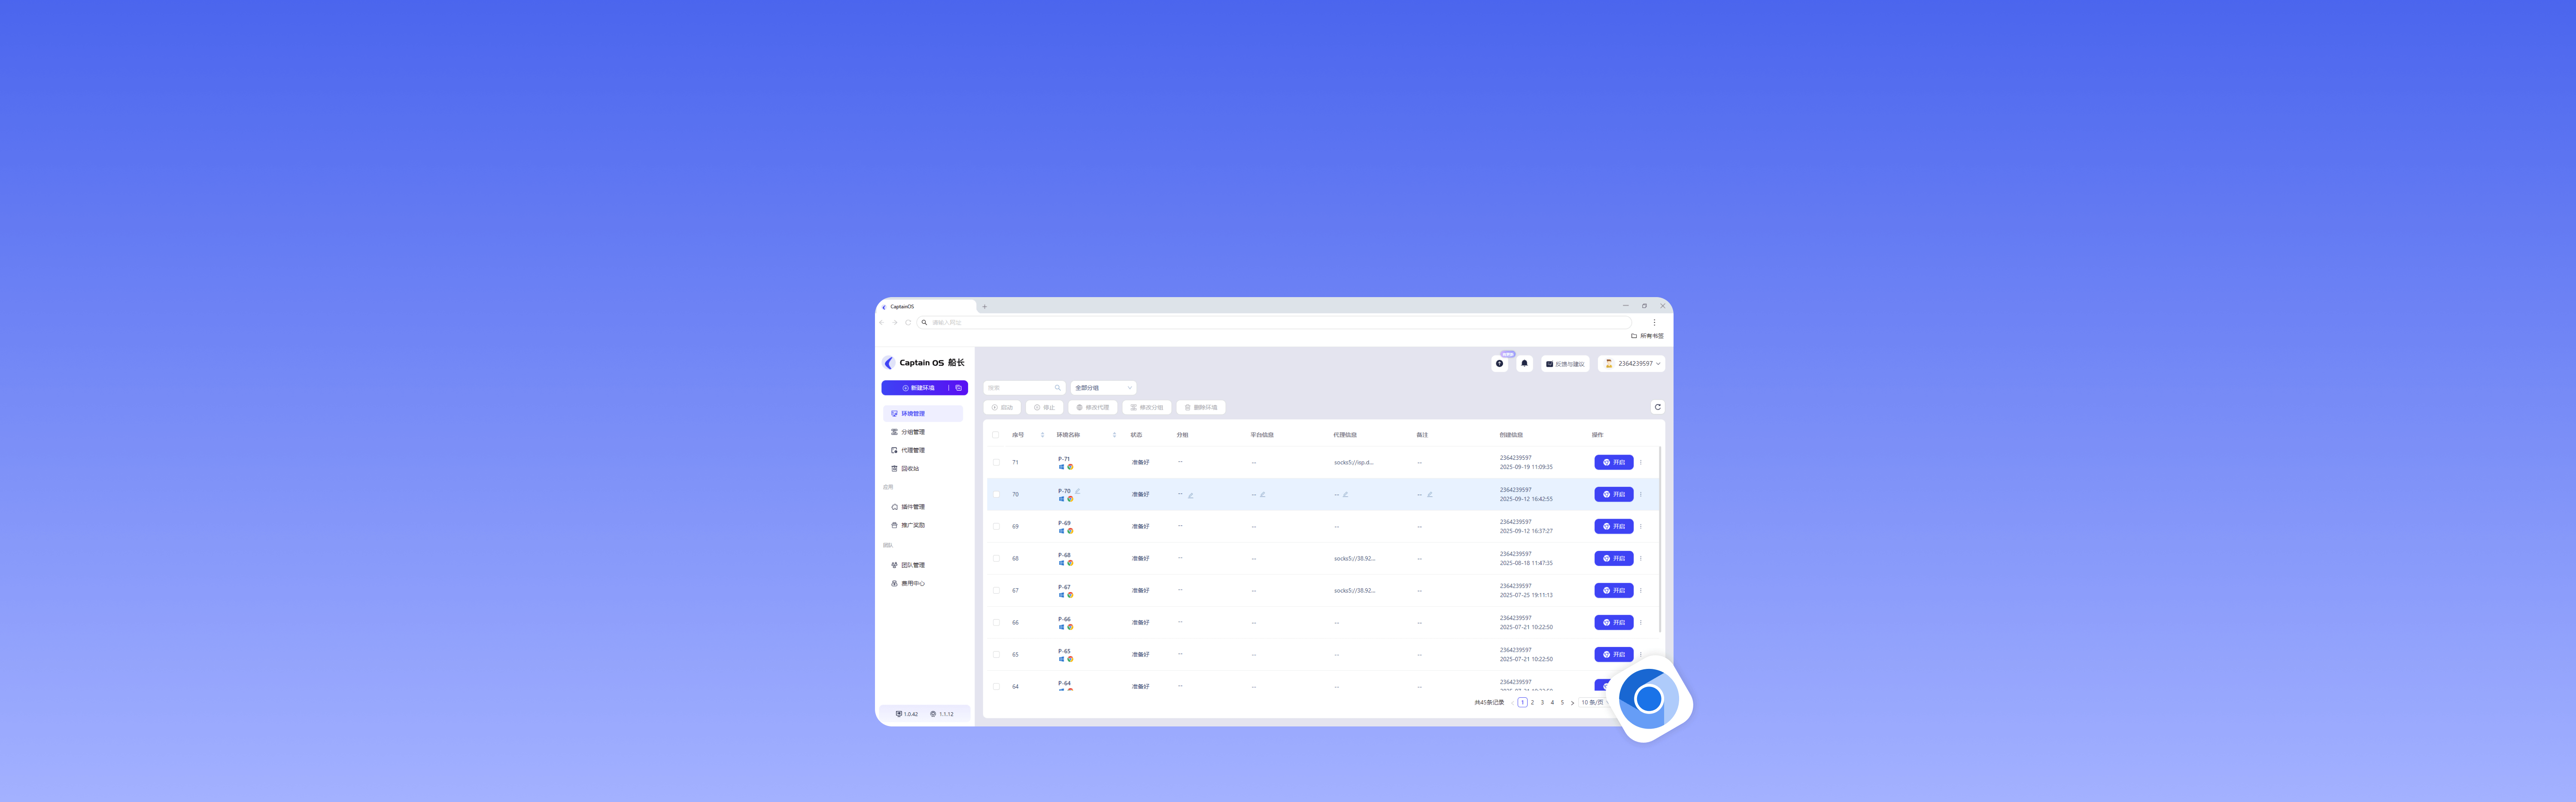Open a new browser tab
Screen dimensions: 2576x802
tap(984, 307)
